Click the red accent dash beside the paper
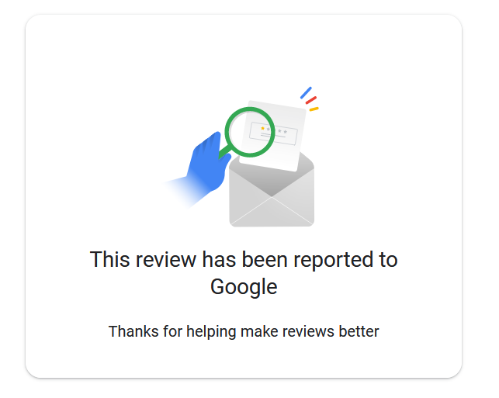 click(311, 100)
